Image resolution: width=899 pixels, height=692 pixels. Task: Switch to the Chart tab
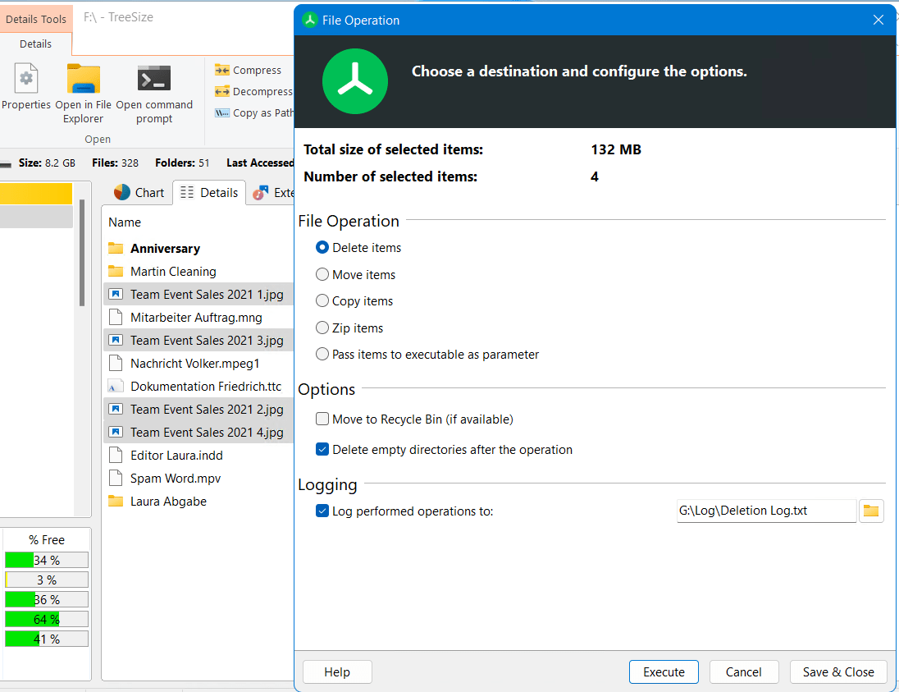pyautogui.click(x=139, y=193)
